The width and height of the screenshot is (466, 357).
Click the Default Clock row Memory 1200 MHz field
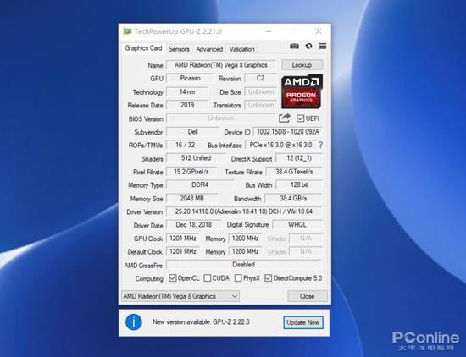pos(245,251)
